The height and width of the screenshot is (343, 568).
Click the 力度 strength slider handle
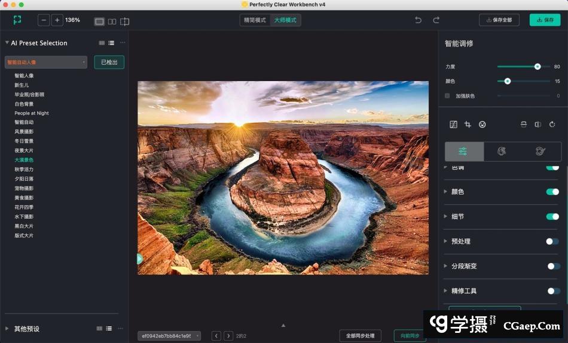(x=538, y=67)
